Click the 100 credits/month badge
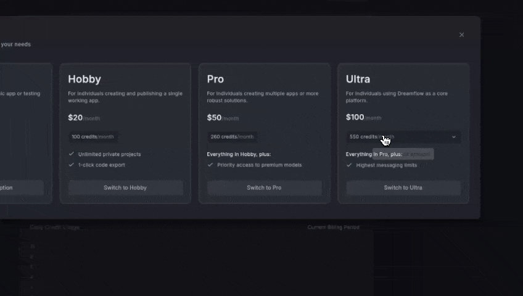Image resolution: width=523 pixels, height=296 pixels. coord(93,137)
